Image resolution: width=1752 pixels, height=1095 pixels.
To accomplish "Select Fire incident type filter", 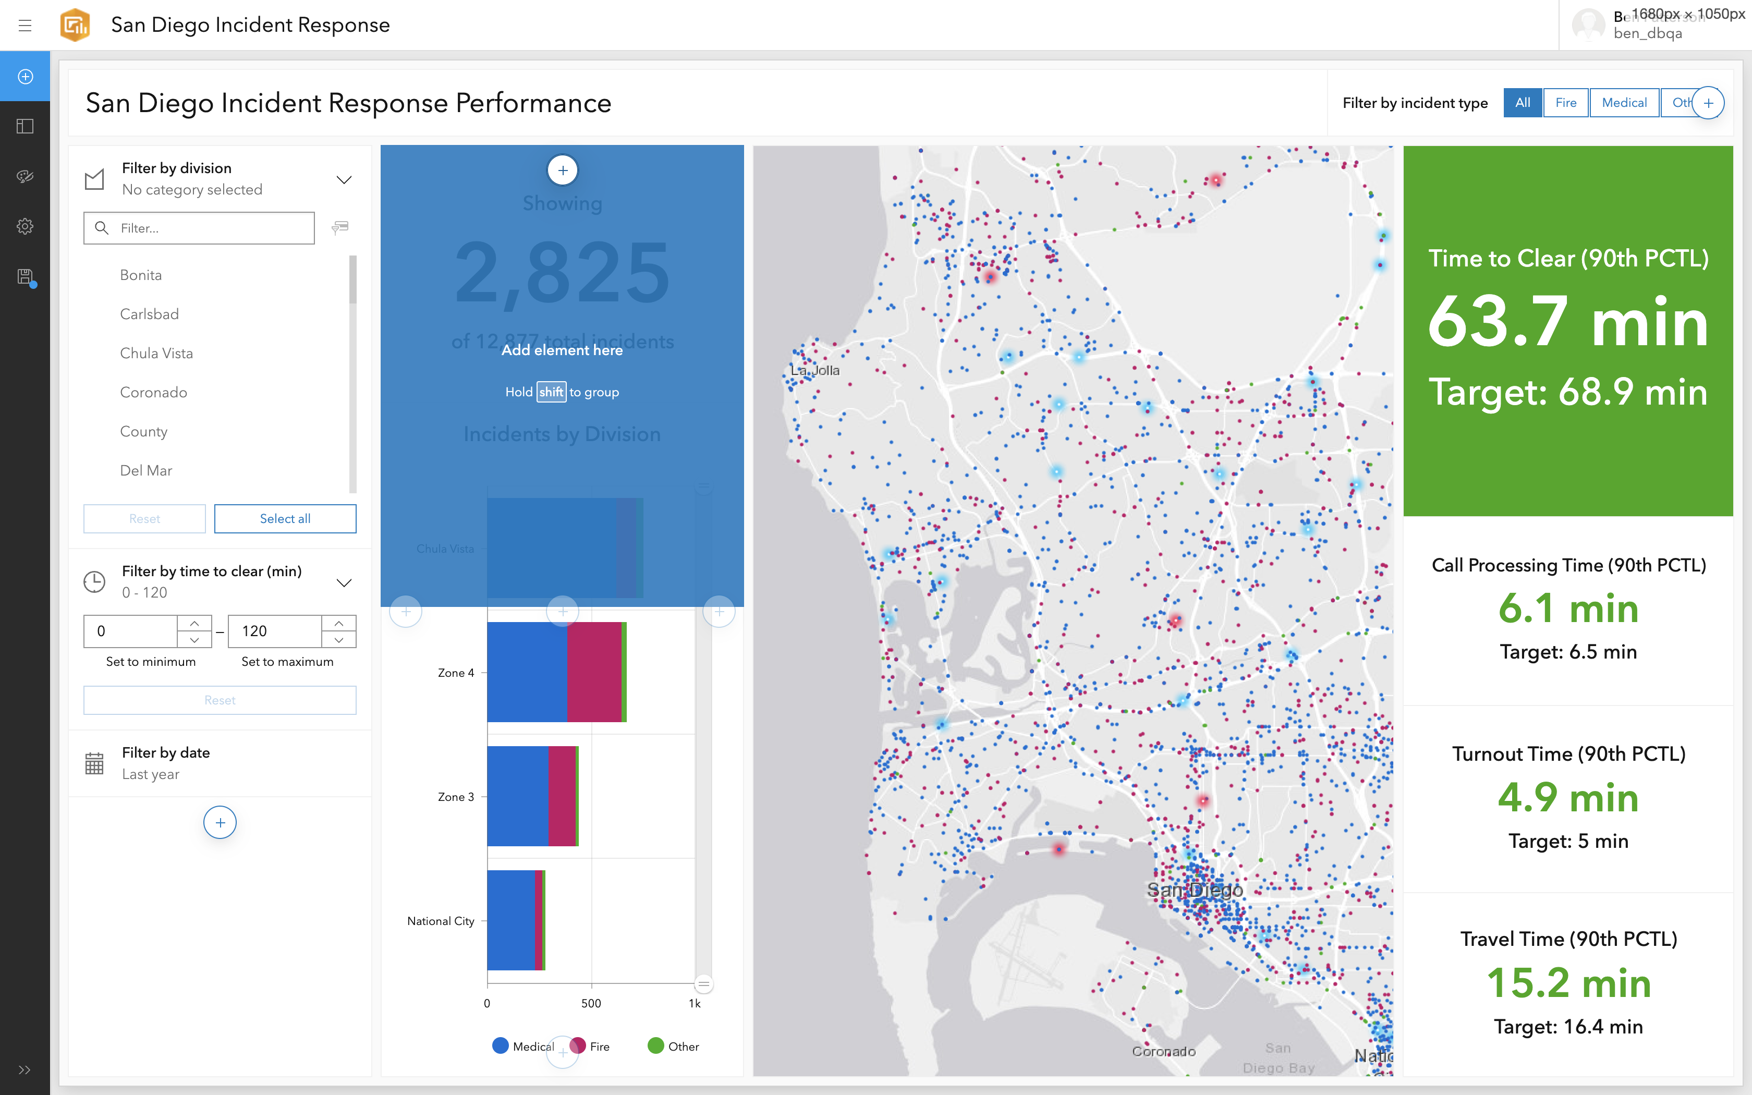I will point(1565,103).
